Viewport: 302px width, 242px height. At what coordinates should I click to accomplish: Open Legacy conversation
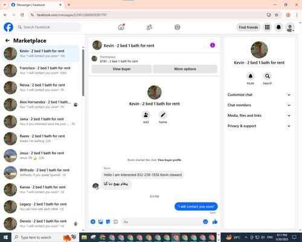click(x=41, y=206)
